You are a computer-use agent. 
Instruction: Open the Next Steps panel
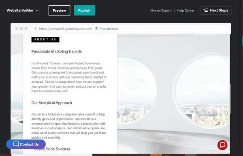pyautogui.click(x=216, y=11)
